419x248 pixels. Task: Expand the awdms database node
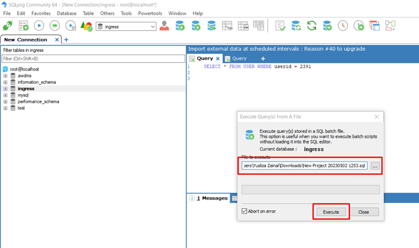pos(5,76)
